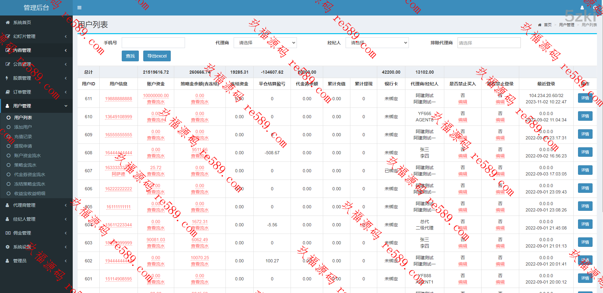Open 充值记录 in the sidebar
Viewport: 603px width, 293px height.
point(23,137)
